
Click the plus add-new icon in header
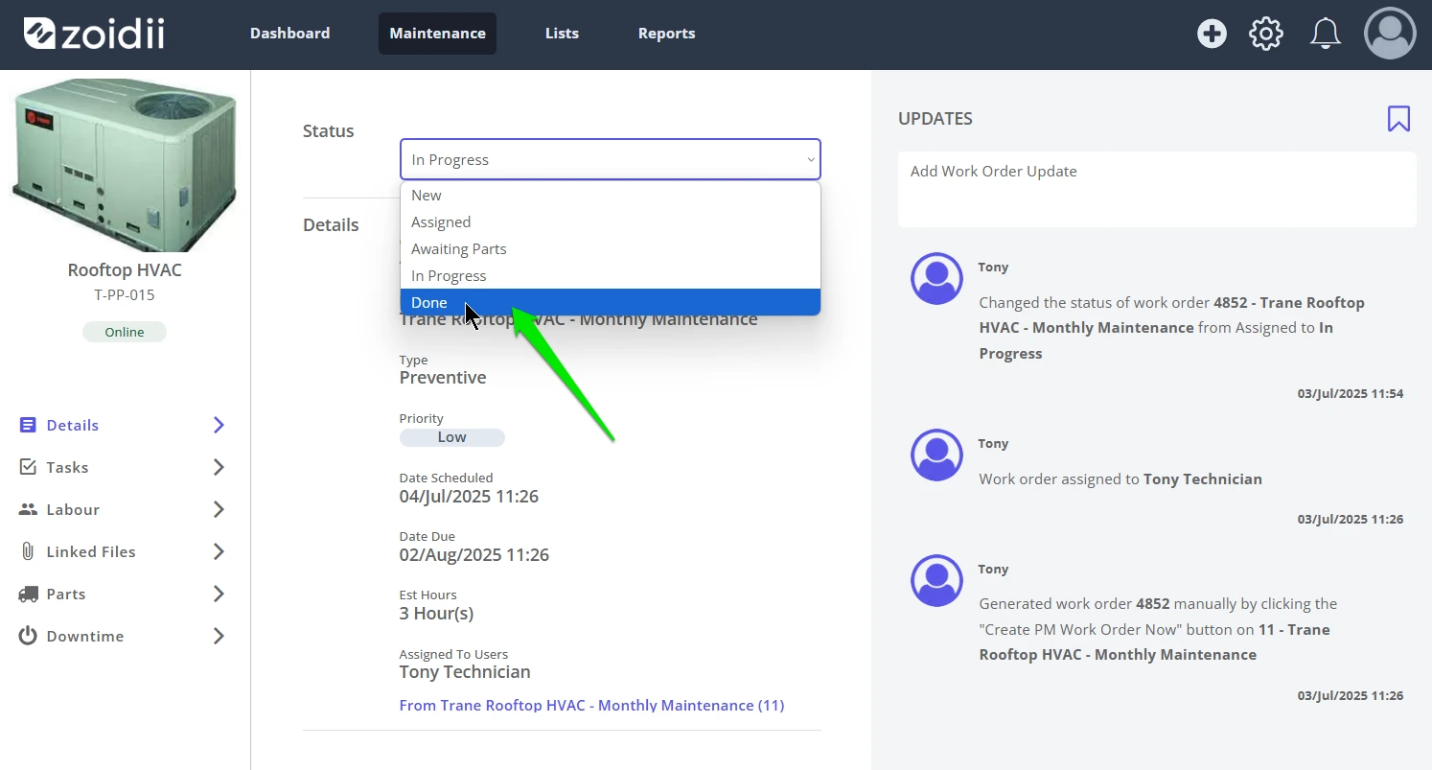tap(1212, 34)
